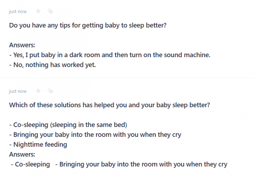The width and height of the screenshot is (255, 176).
Task: Star the sleep solutions poll message
Action: pyautogui.click(x=38, y=91)
